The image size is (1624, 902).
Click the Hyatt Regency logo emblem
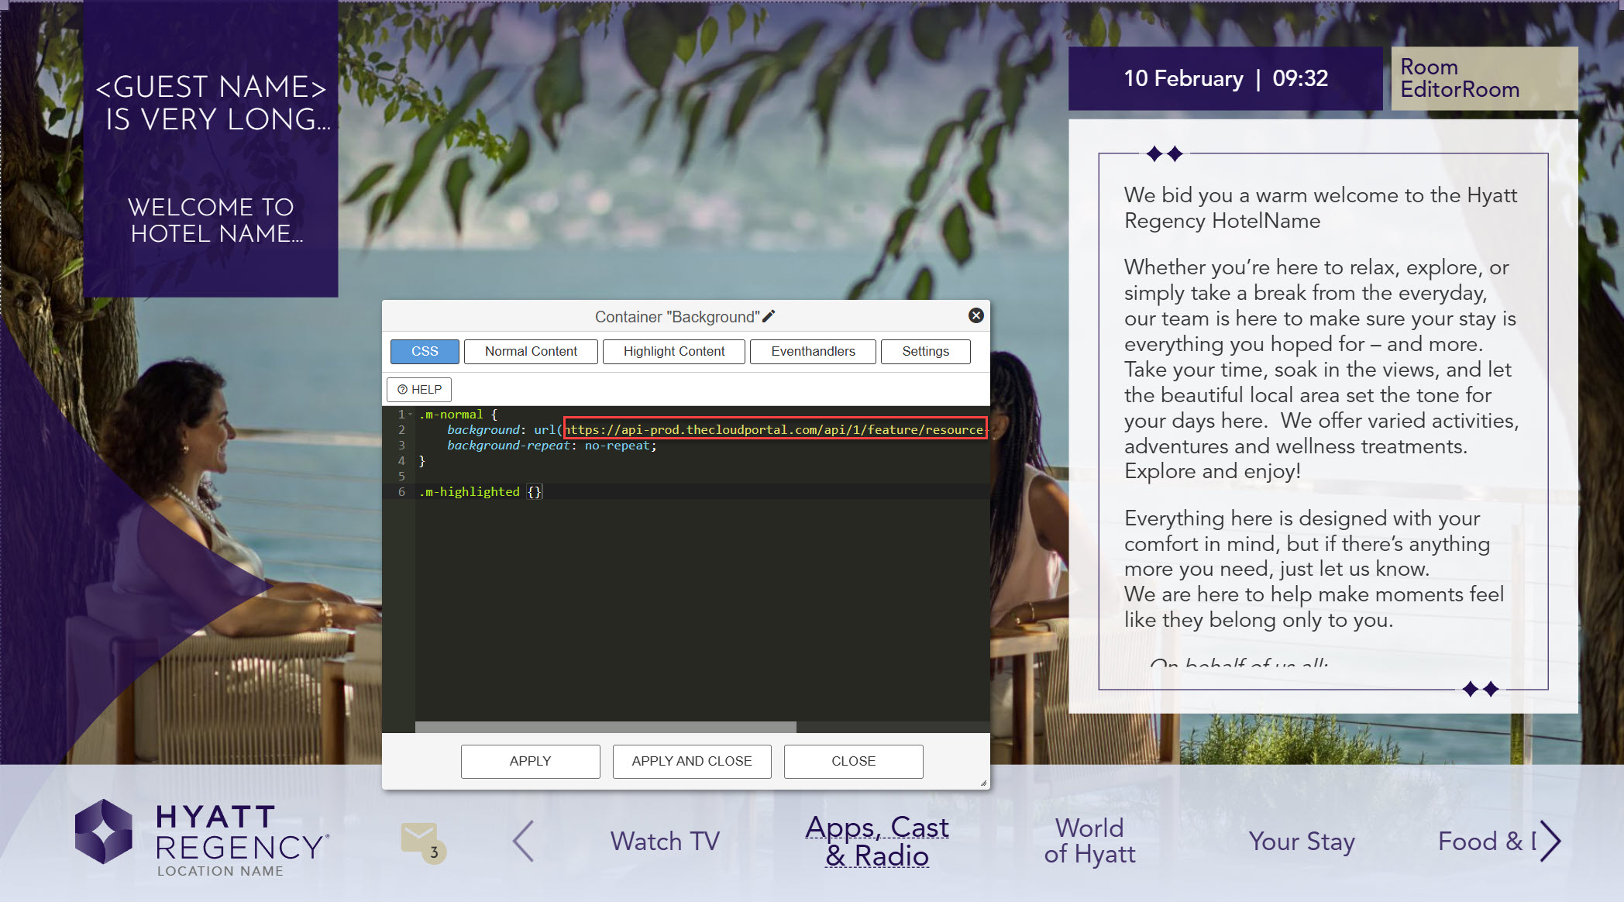point(104,831)
